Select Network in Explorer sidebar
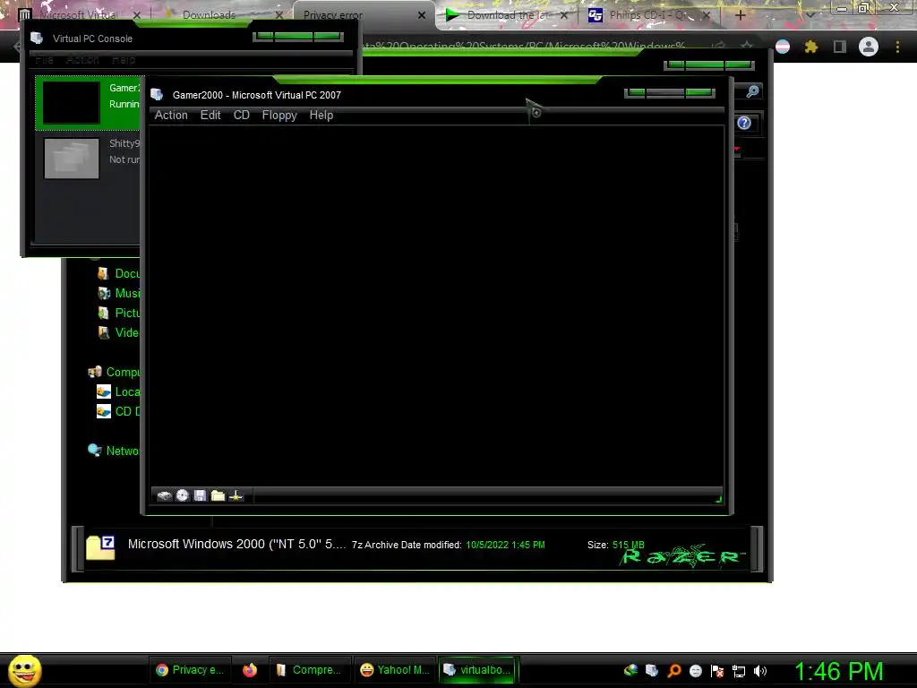Image resolution: width=917 pixels, height=688 pixels. 114,451
